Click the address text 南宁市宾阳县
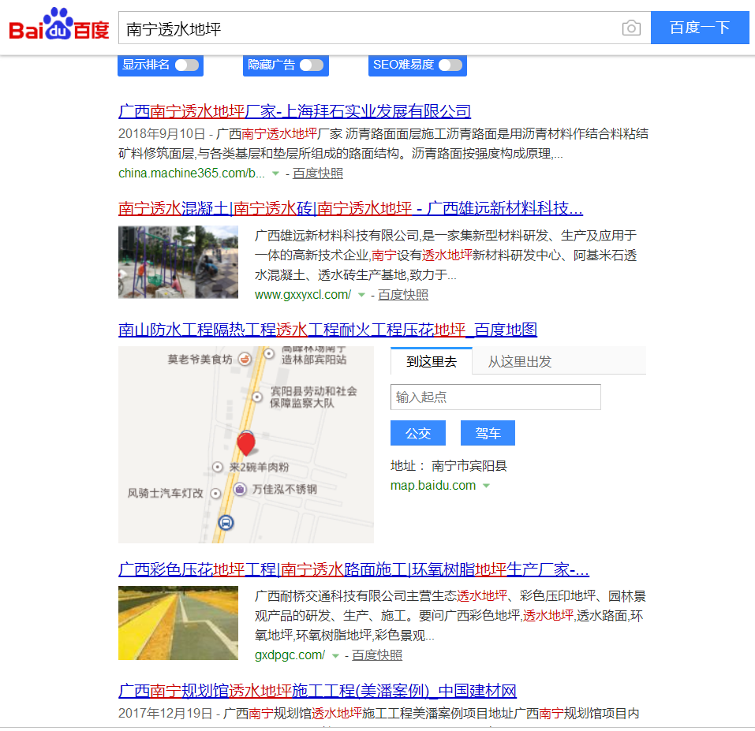This screenshot has height=731, width=755. (x=469, y=466)
